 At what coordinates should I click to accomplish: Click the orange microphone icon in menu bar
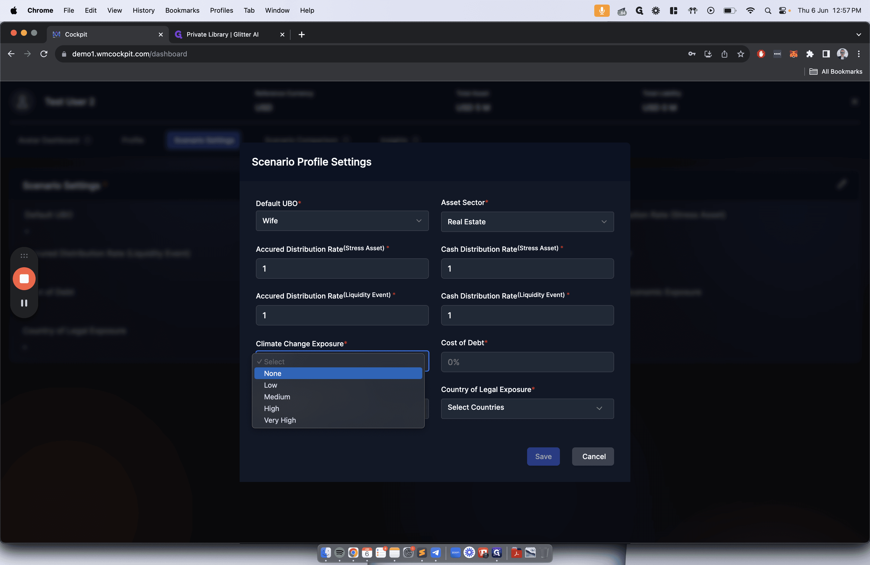tap(602, 11)
